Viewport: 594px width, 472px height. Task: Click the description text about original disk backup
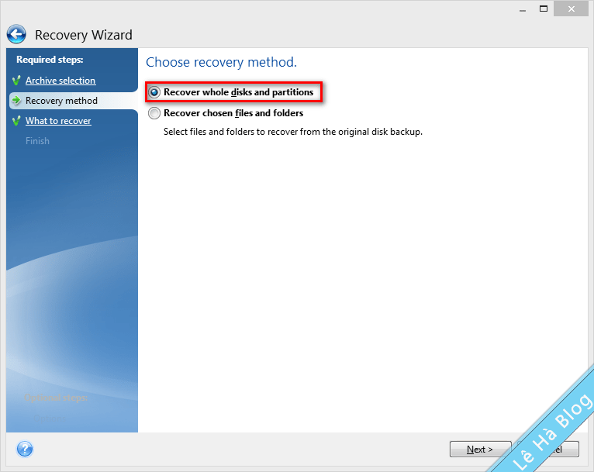tap(292, 132)
